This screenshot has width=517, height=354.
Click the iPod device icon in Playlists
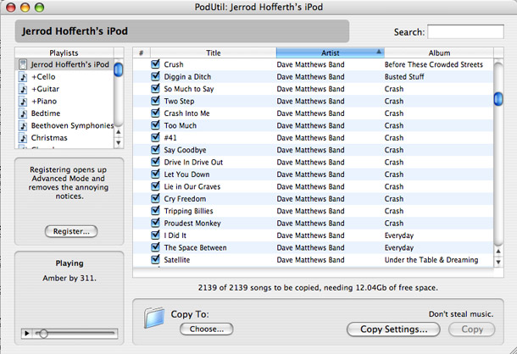pos(23,64)
